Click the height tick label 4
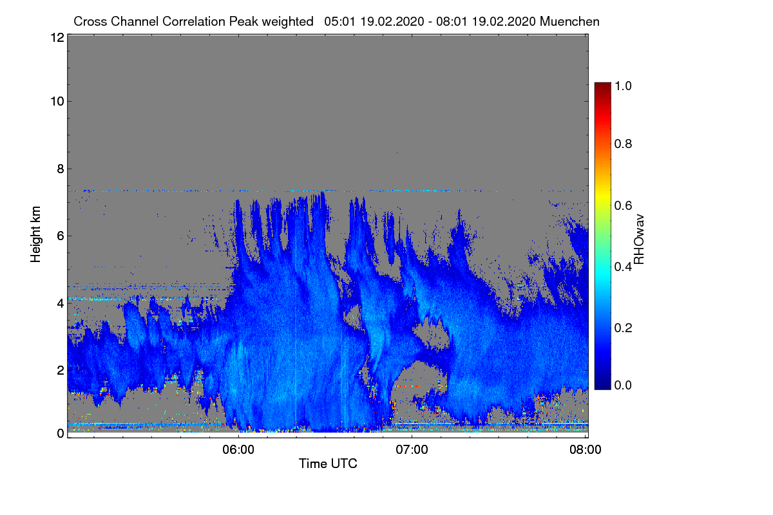 (x=60, y=303)
